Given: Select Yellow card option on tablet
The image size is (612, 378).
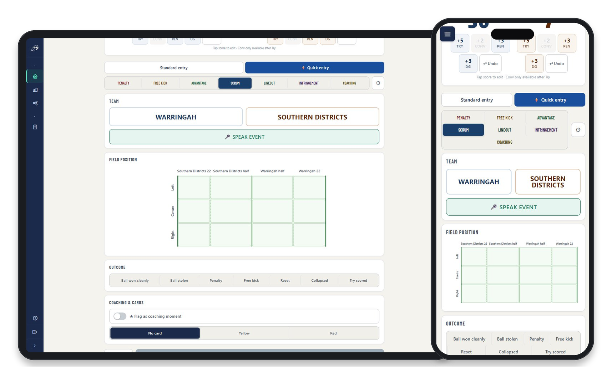Looking at the screenshot, I should pos(244,333).
